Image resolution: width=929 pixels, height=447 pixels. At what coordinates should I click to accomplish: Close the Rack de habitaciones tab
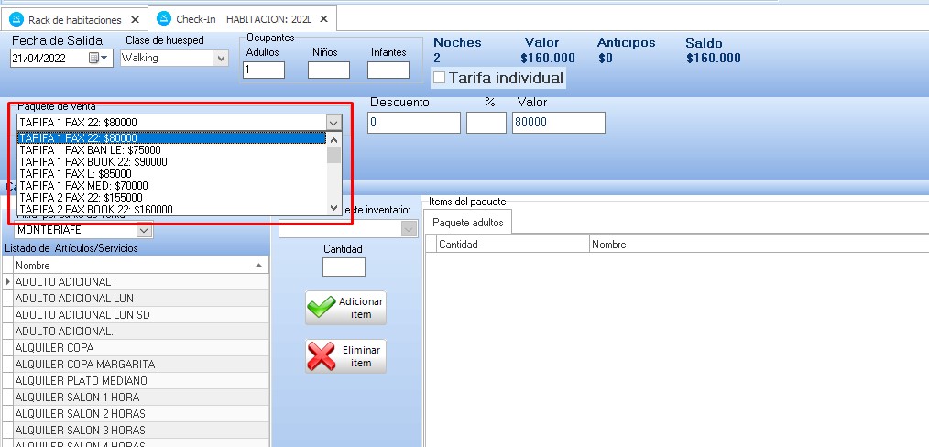point(135,18)
